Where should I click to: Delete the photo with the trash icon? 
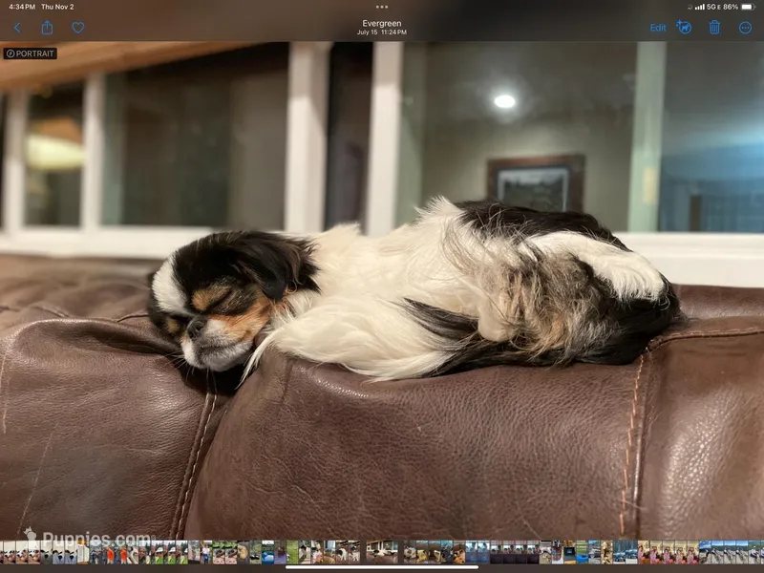[x=714, y=28]
